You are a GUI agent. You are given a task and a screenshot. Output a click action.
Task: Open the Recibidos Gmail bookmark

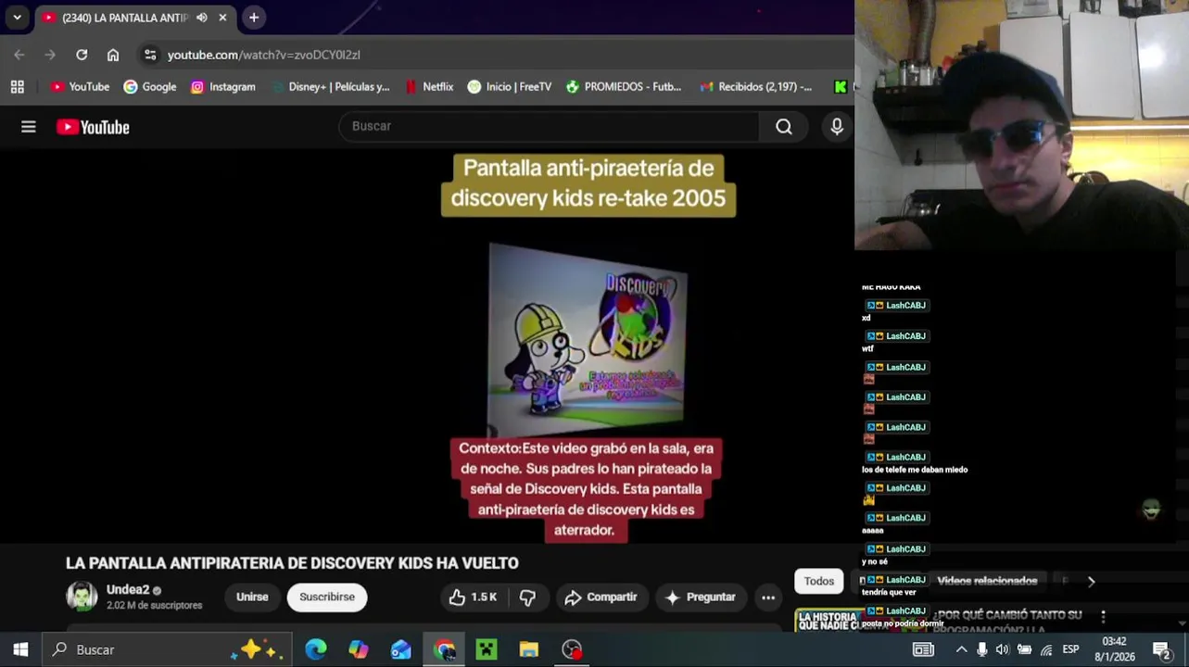[x=756, y=86]
